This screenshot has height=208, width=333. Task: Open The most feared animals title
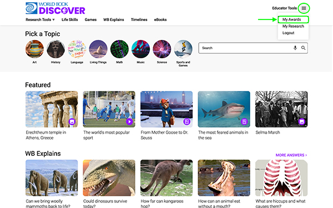(223, 135)
